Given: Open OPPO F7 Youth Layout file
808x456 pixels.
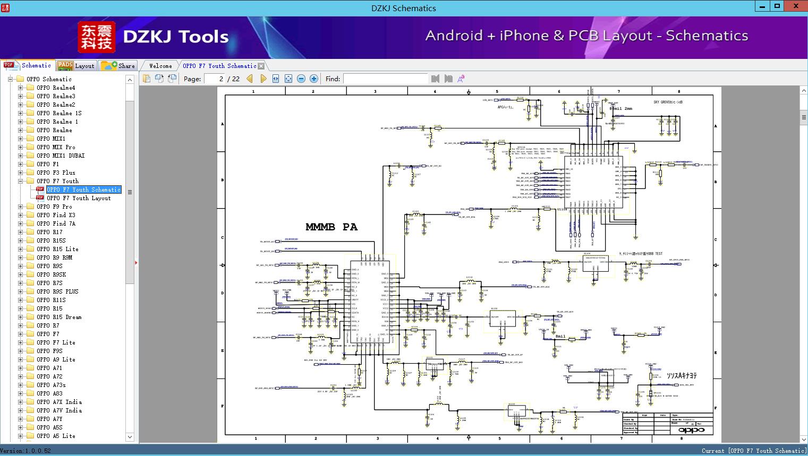Looking at the screenshot, I should [x=79, y=198].
